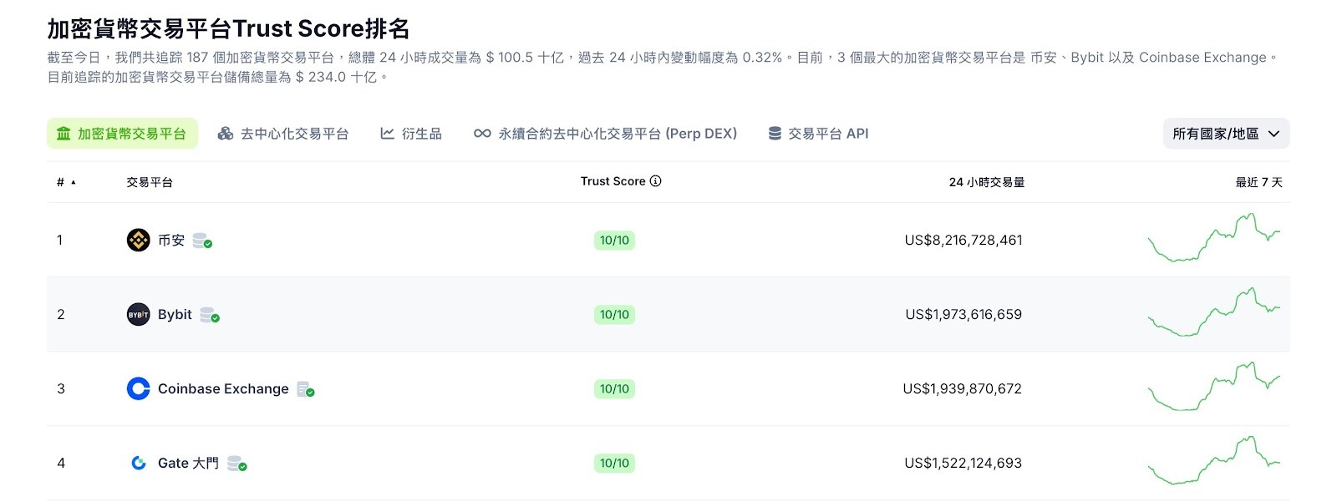Open the Bybit exchange name link
This screenshot has width=1337, height=502.
[x=175, y=315]
